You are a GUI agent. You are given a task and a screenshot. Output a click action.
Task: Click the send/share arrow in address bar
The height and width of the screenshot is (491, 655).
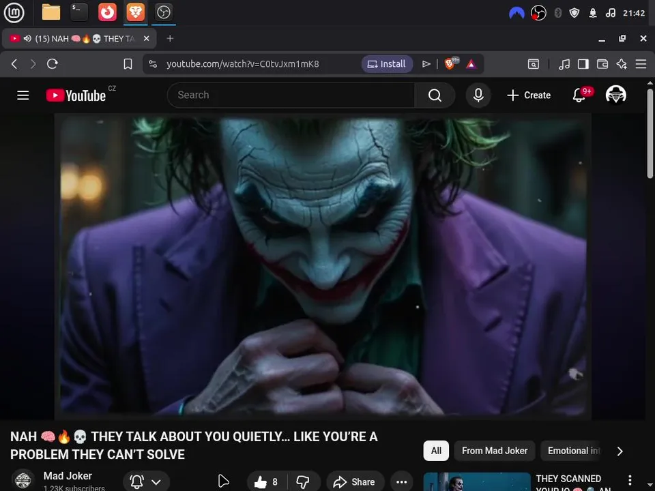426,64
